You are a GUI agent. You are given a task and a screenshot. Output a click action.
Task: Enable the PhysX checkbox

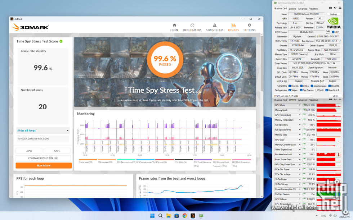[316, 90]
